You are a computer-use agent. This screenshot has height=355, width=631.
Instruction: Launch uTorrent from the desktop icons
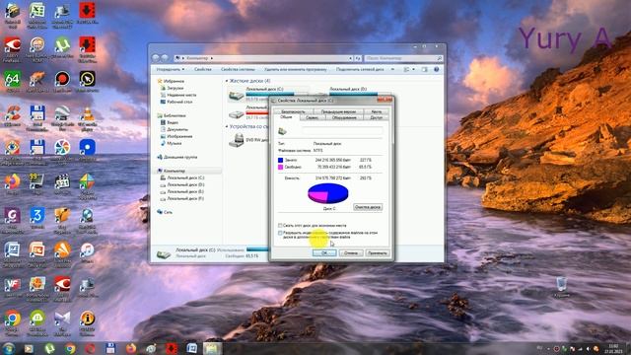click(62, 44)
